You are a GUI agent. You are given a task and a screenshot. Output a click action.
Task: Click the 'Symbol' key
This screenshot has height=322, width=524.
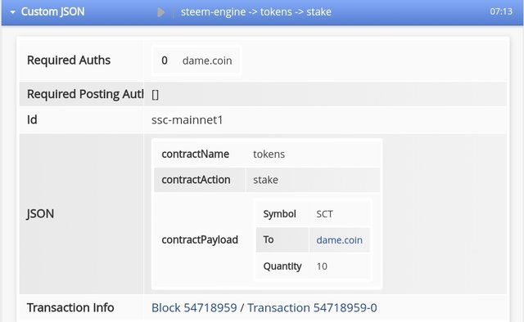pos(279,214)
